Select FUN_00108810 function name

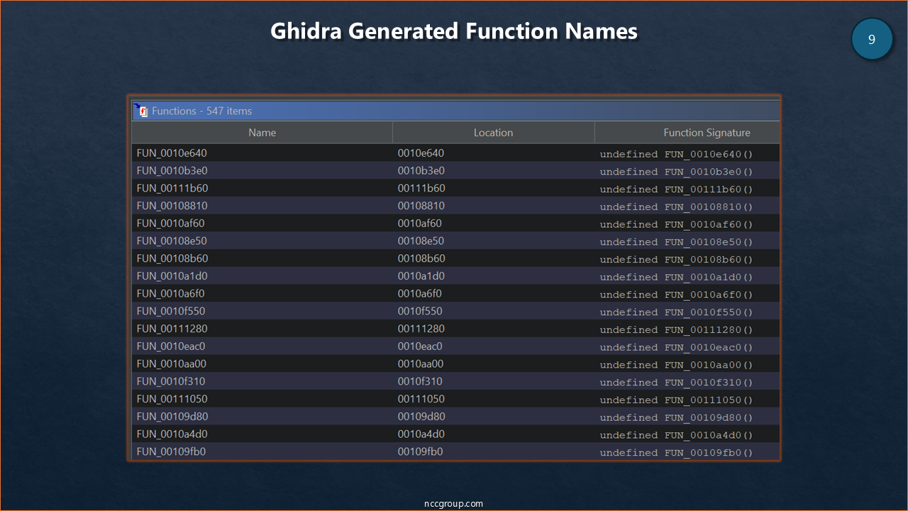coord(172,206)
